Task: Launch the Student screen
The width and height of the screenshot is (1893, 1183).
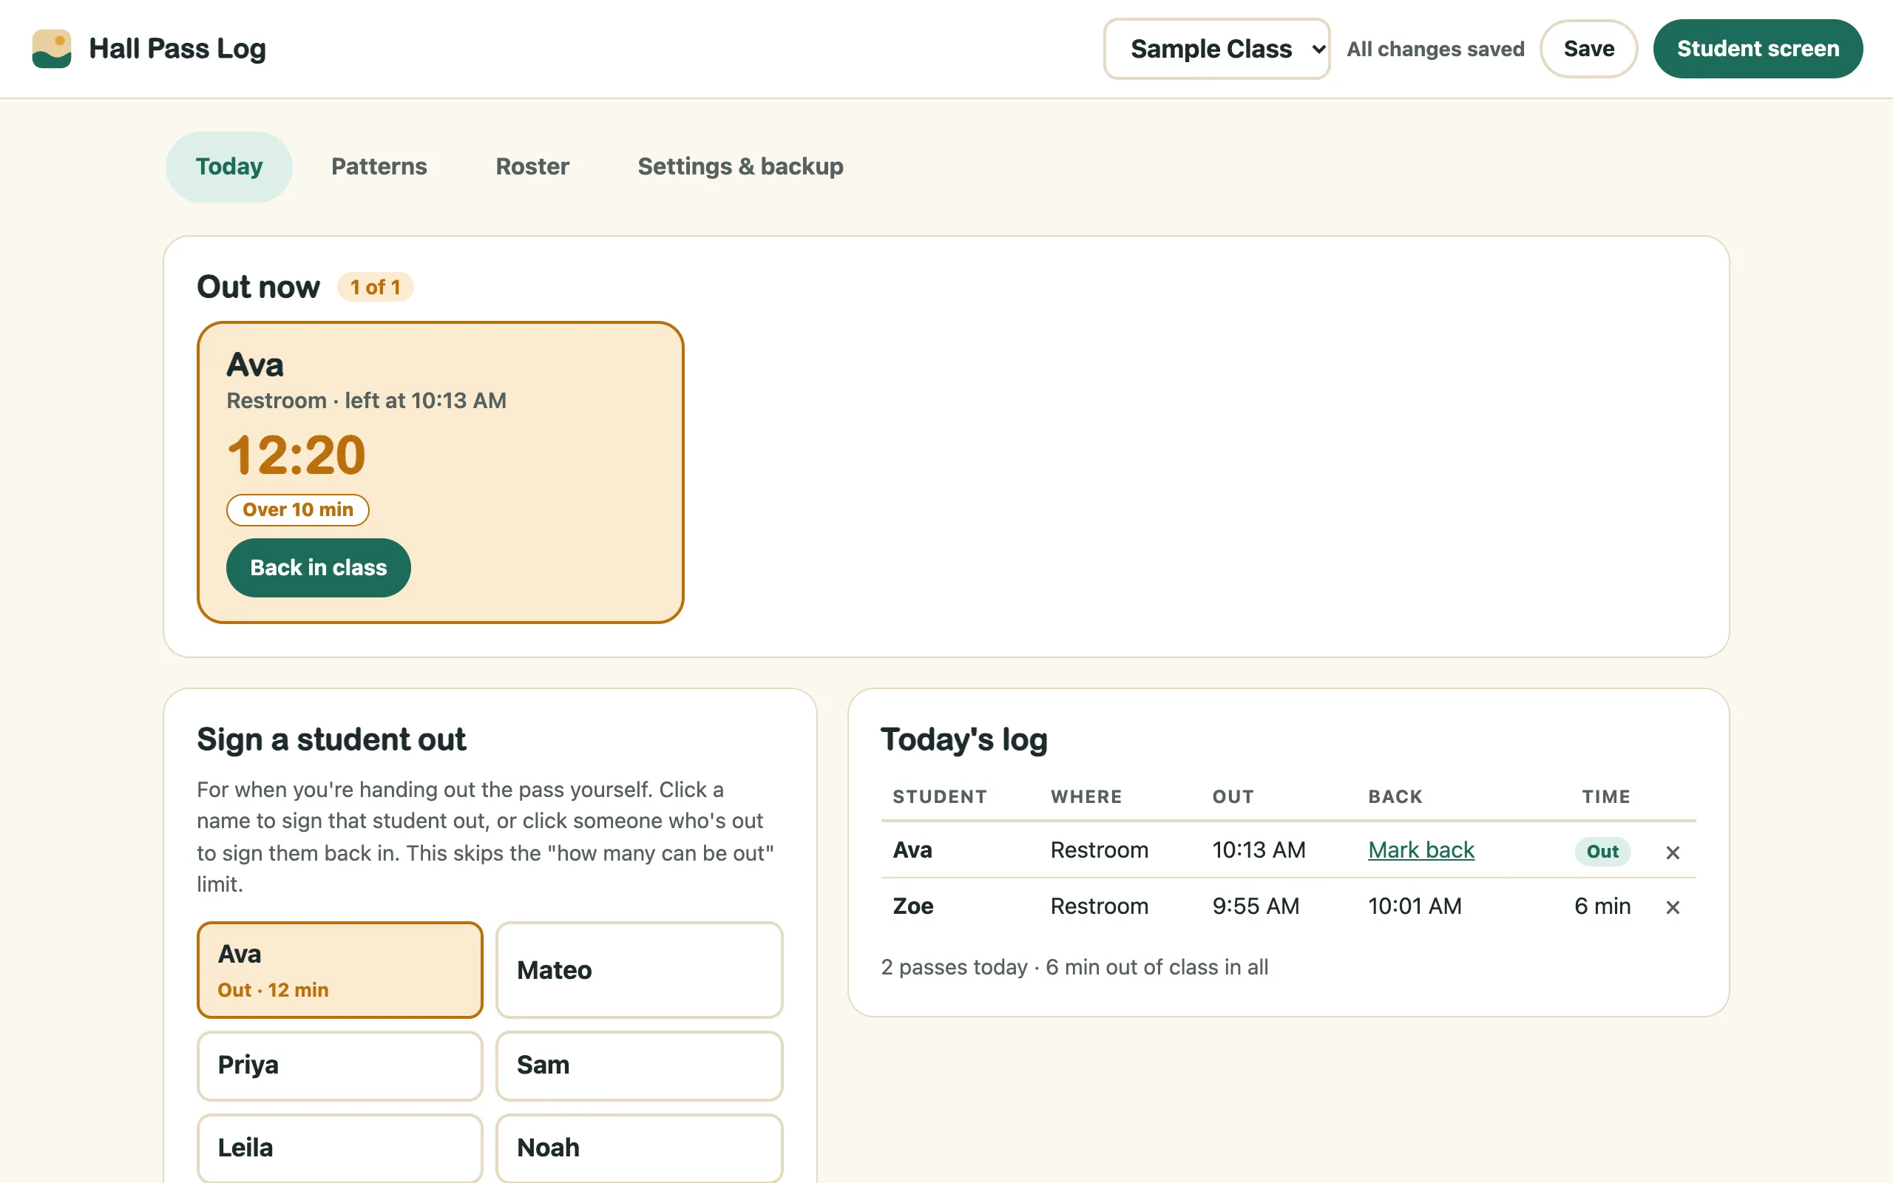Action: [x=1758, y=49]
